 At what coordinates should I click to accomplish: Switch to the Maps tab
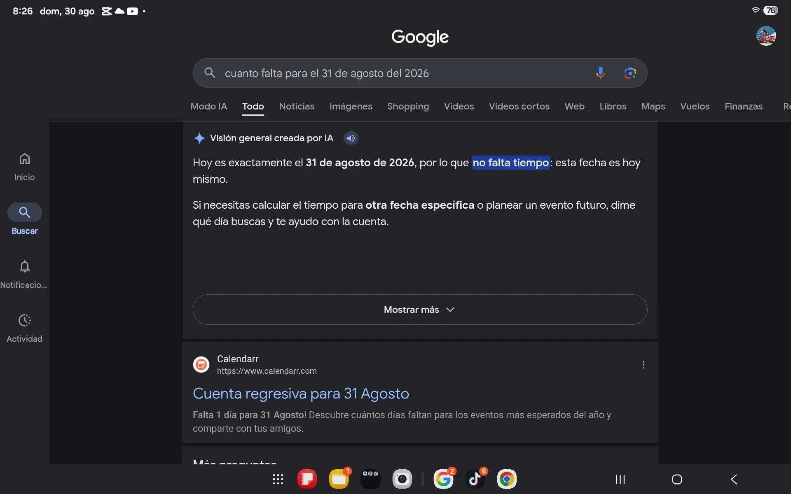click(653, 106)
